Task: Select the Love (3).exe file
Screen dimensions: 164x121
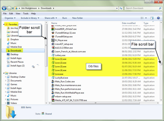Action: pos(61,67)
